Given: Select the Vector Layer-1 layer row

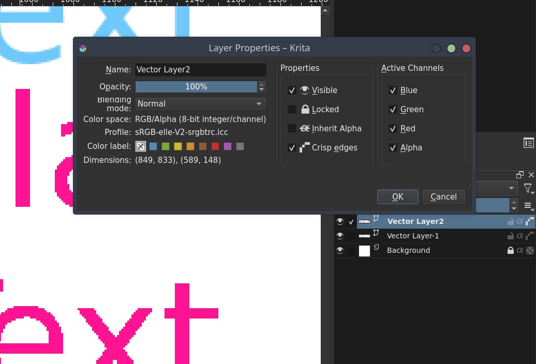Looking at the screenshot, I should [x=435, y=236].
